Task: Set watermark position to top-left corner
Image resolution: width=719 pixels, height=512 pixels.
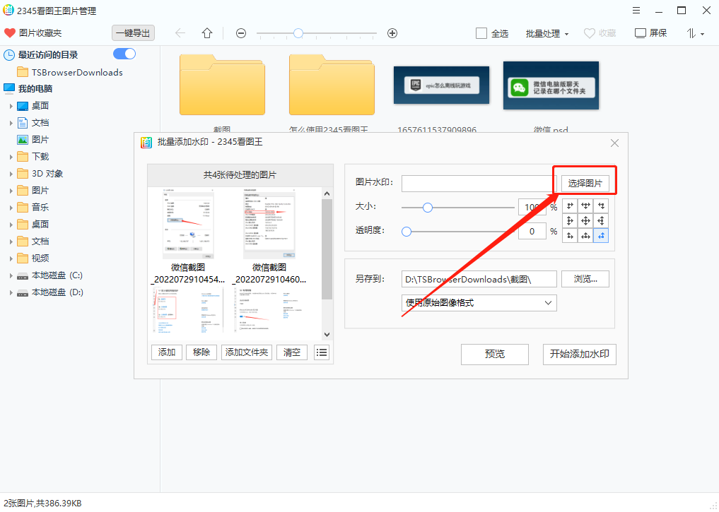Action: click(571, 206)
